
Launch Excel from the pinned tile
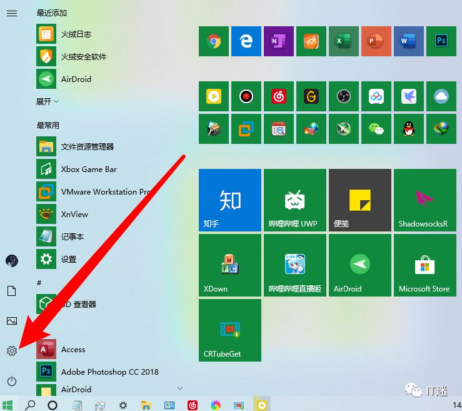pos(344,41)
